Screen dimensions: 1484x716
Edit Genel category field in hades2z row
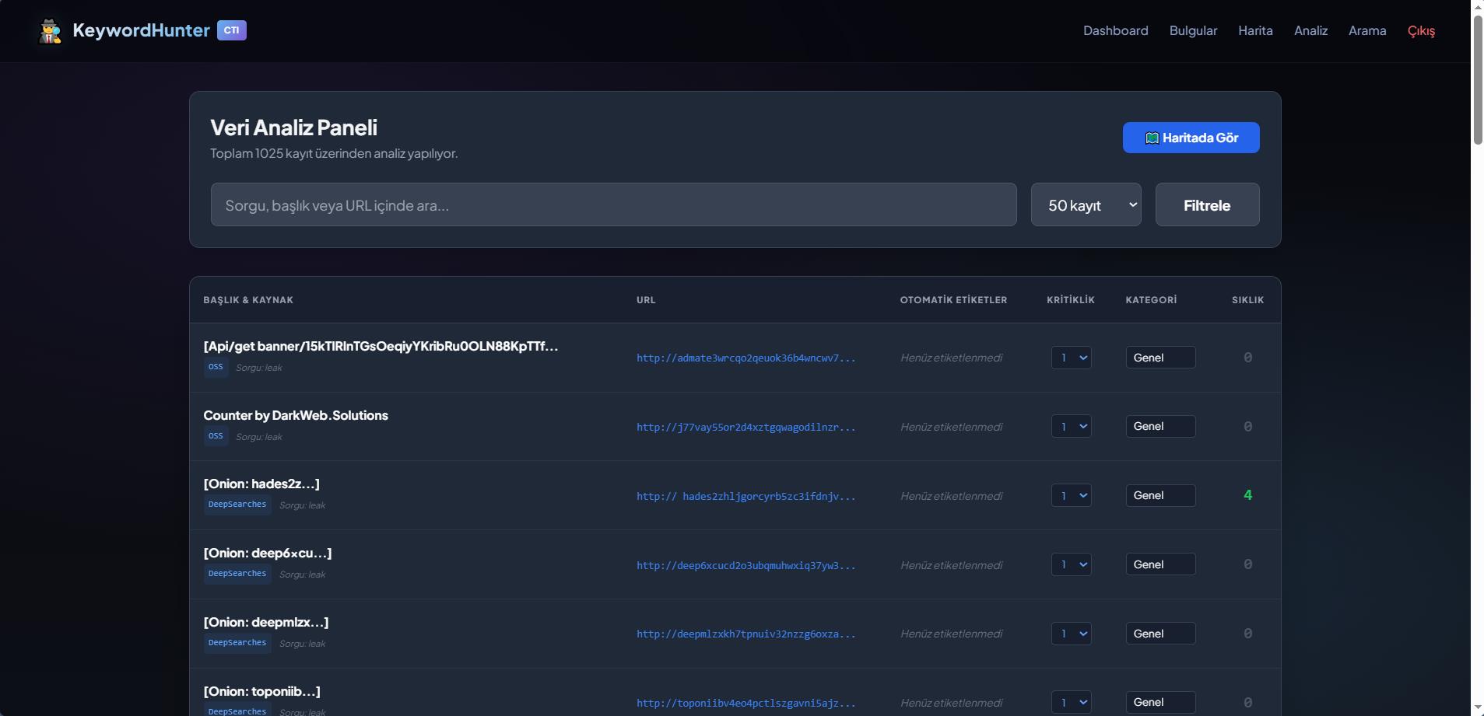click(x=1160, y=495)
